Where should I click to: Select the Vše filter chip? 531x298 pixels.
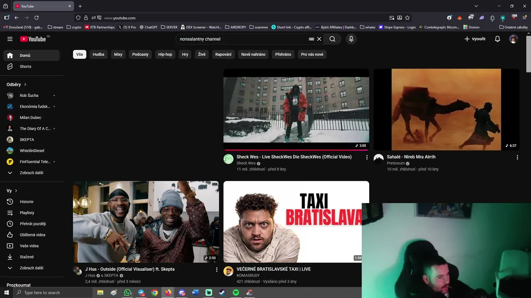[x=80, y=54]
